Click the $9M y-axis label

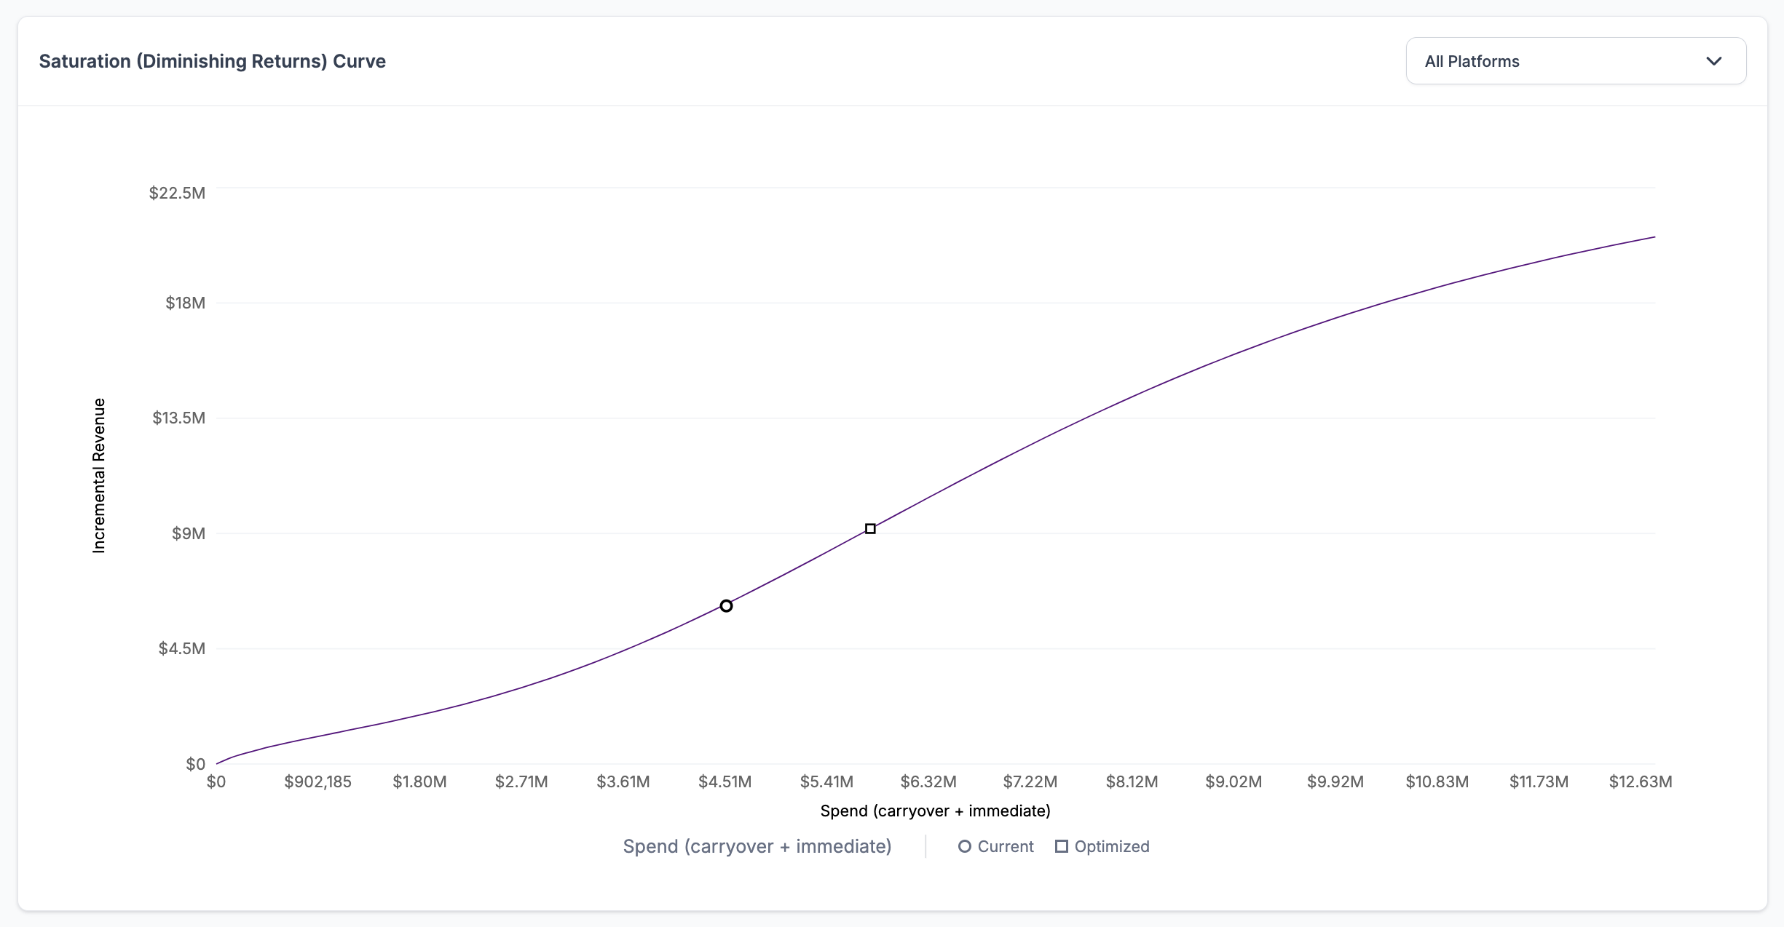188,533
